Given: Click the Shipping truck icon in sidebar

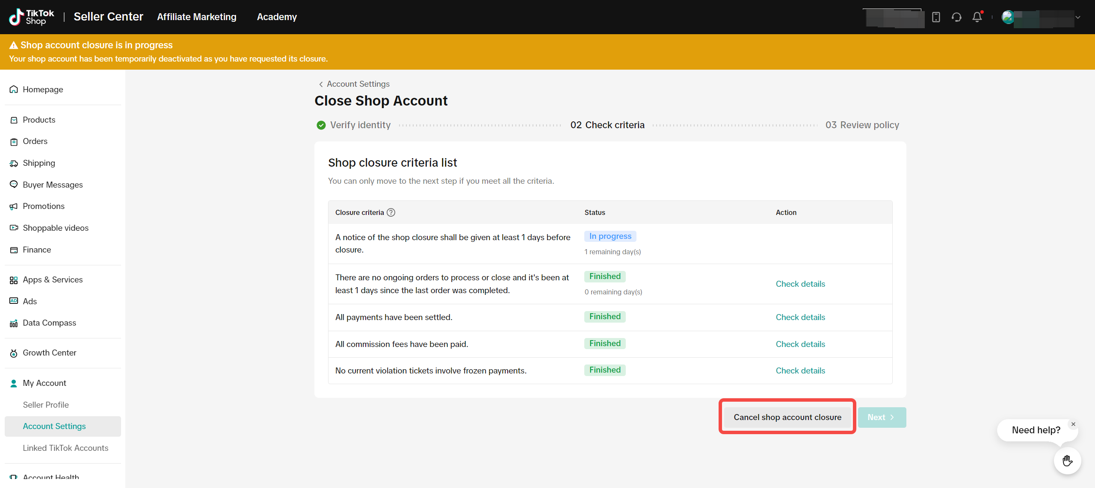Looking at the screenshot, I should (14, 163).
